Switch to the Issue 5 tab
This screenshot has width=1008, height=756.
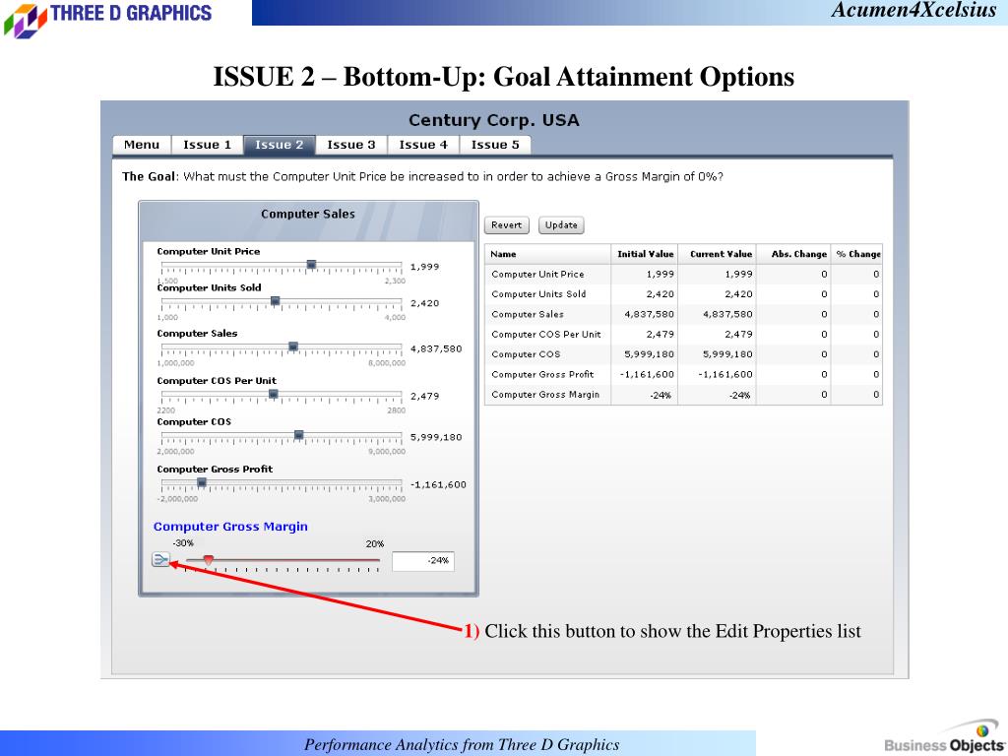pos(495,145)
